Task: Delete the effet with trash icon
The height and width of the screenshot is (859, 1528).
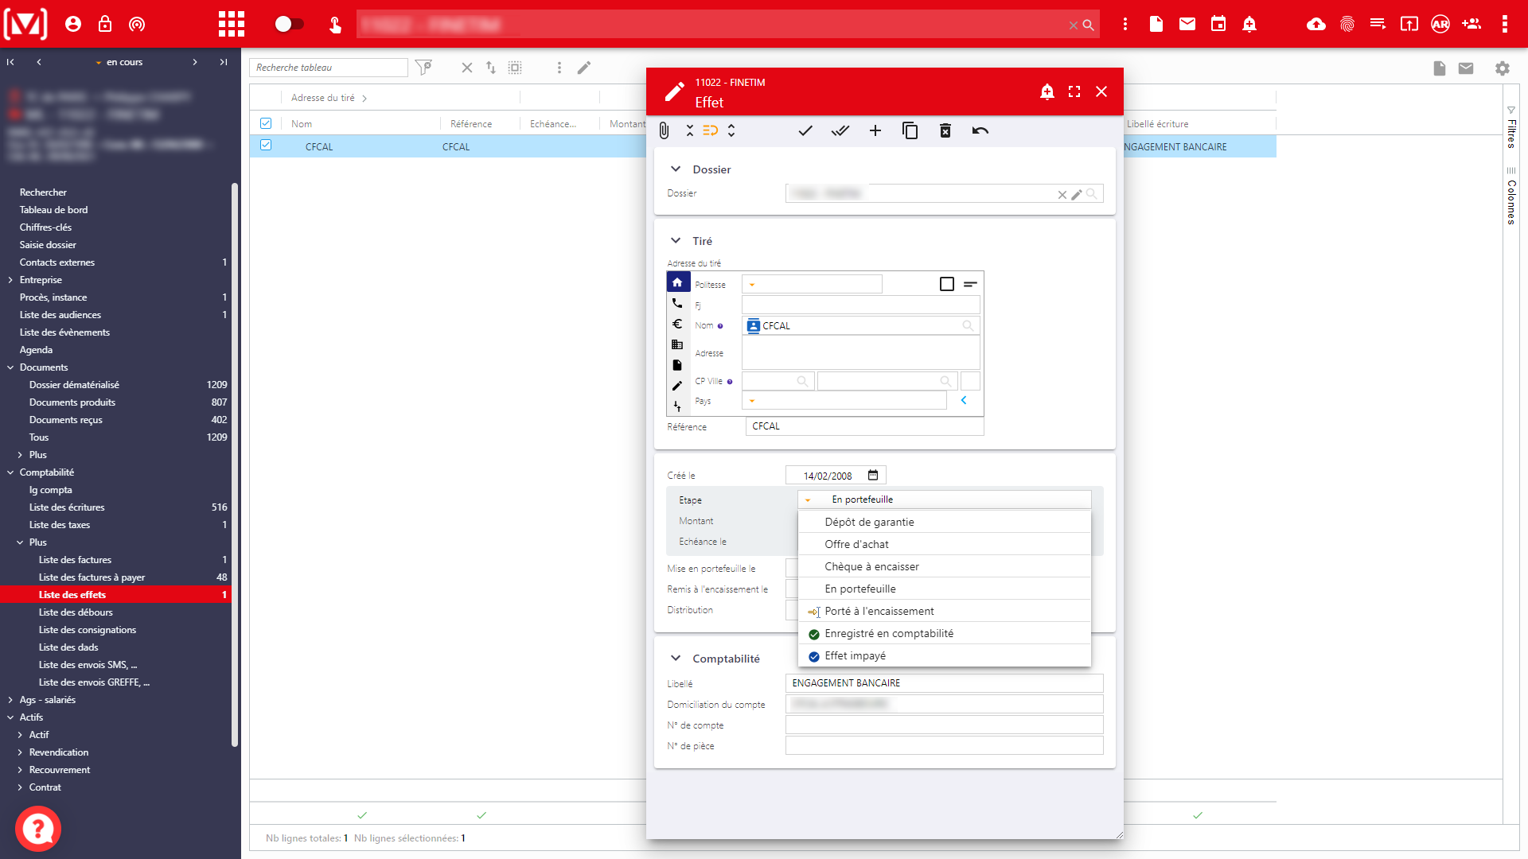Action: 945,130
